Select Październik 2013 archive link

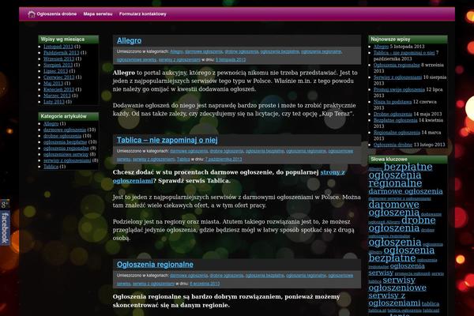coord(61,53)
